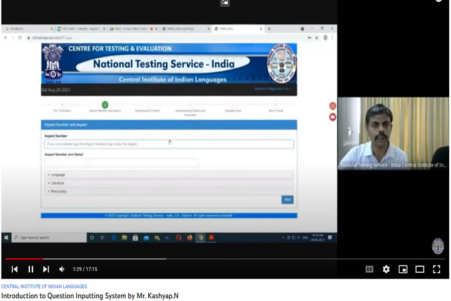
Task: Click the lower red camera recorder icon
Action: pyautogui.click(x=333, y=117)
